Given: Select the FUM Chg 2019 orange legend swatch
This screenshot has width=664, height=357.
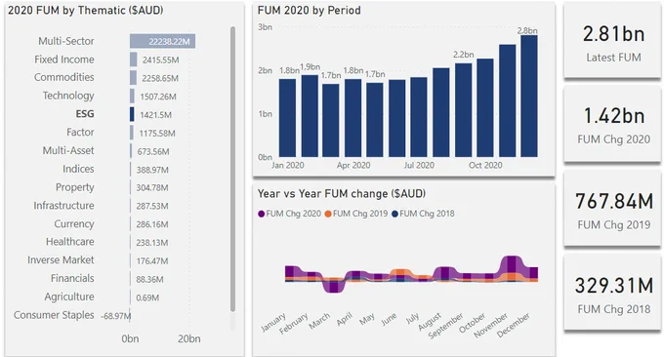Looking at the screenshot, I should 328,214.
